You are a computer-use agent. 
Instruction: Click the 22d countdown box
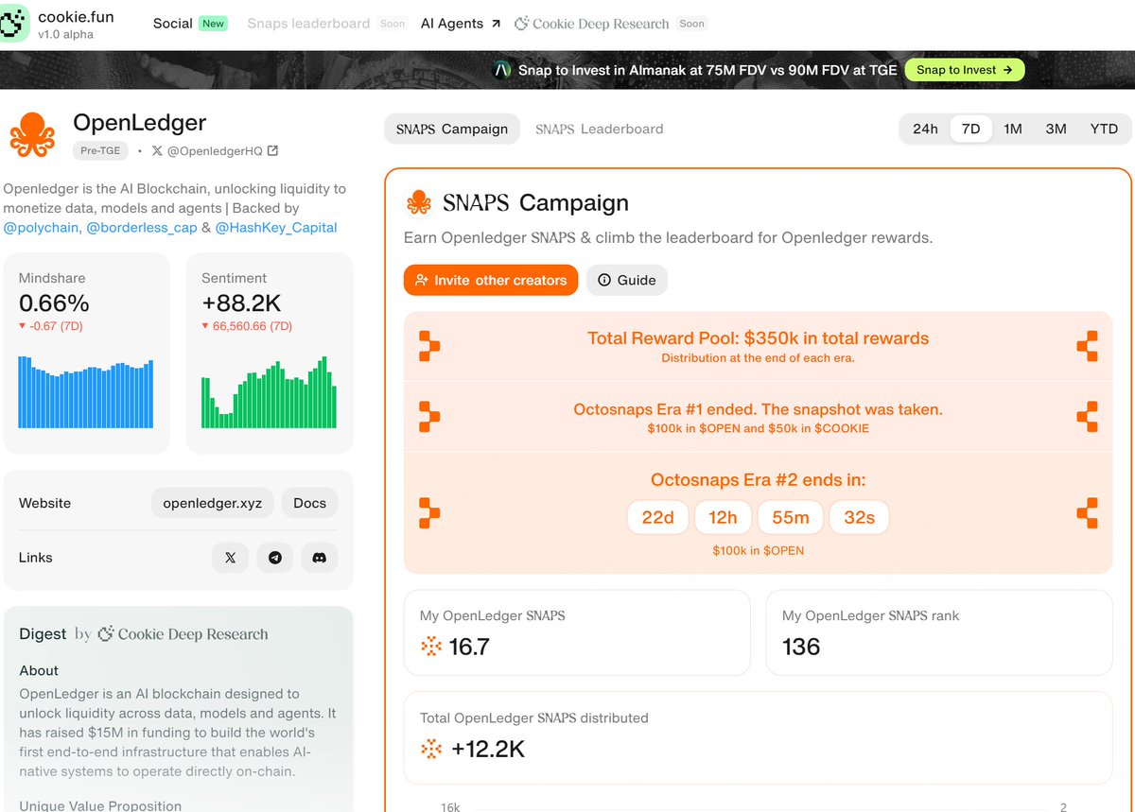pyautogui.click(x=658, y=517)
